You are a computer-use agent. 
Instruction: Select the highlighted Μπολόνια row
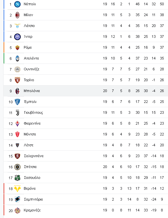coord(86,91)
